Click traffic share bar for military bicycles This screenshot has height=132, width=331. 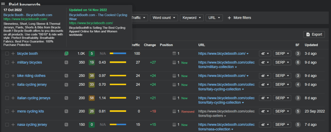click(x=118, y=62)
